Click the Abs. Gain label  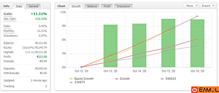tap(10, 19)
